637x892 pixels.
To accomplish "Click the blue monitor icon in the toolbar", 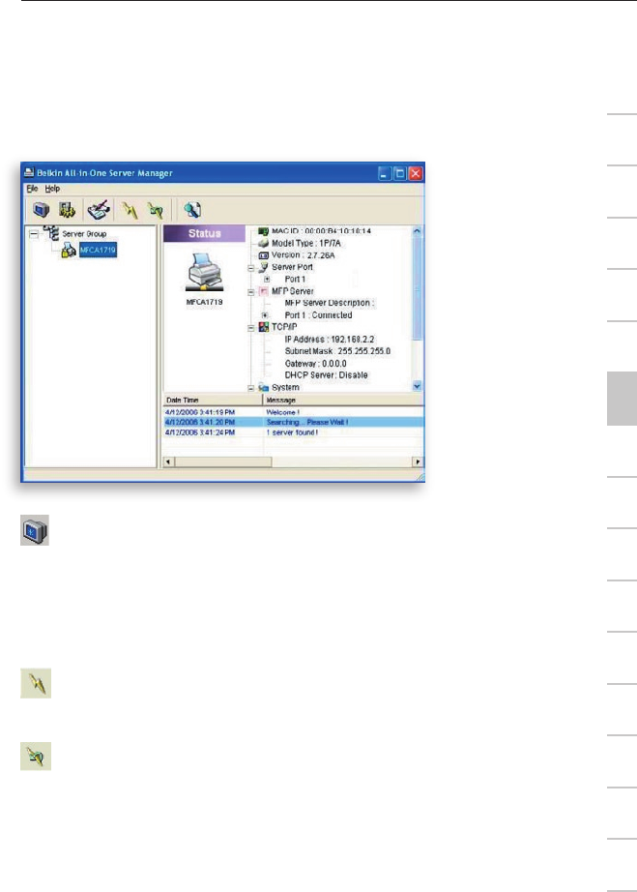I will [x=41, y=210].
